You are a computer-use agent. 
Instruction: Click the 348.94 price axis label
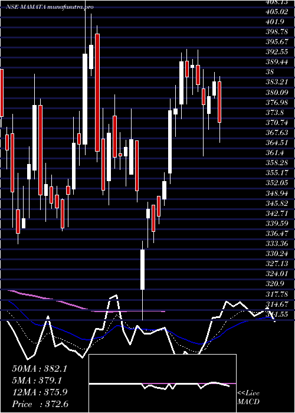click(277, 193)
